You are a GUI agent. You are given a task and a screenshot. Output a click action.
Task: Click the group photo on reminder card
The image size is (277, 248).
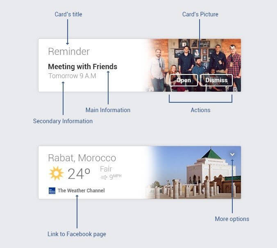[193, 58]
